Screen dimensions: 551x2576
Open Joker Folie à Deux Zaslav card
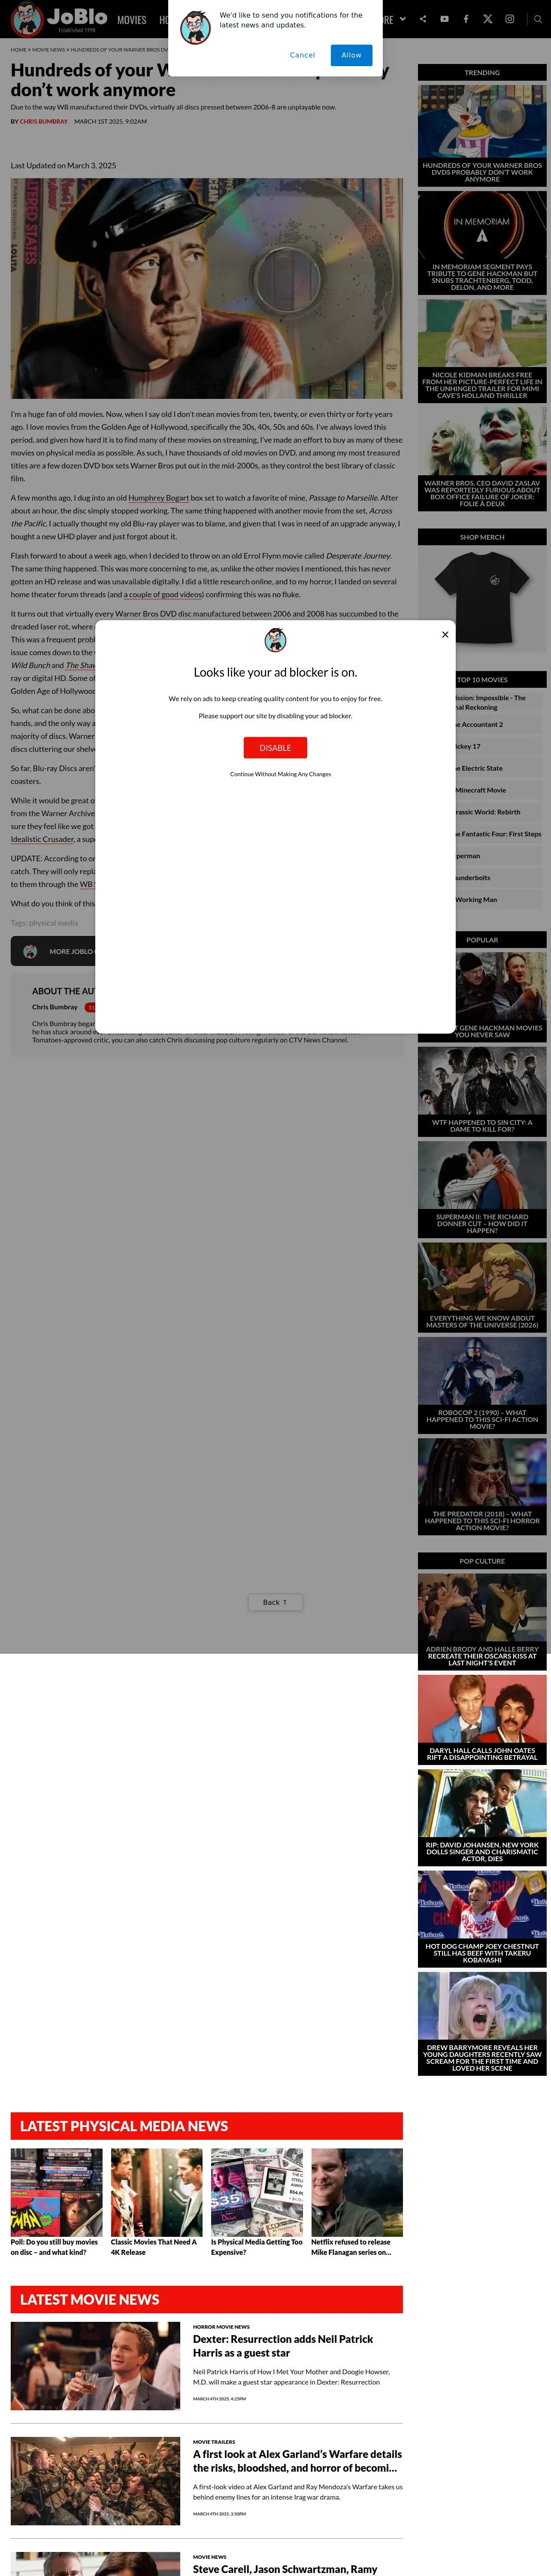[482, 459]
